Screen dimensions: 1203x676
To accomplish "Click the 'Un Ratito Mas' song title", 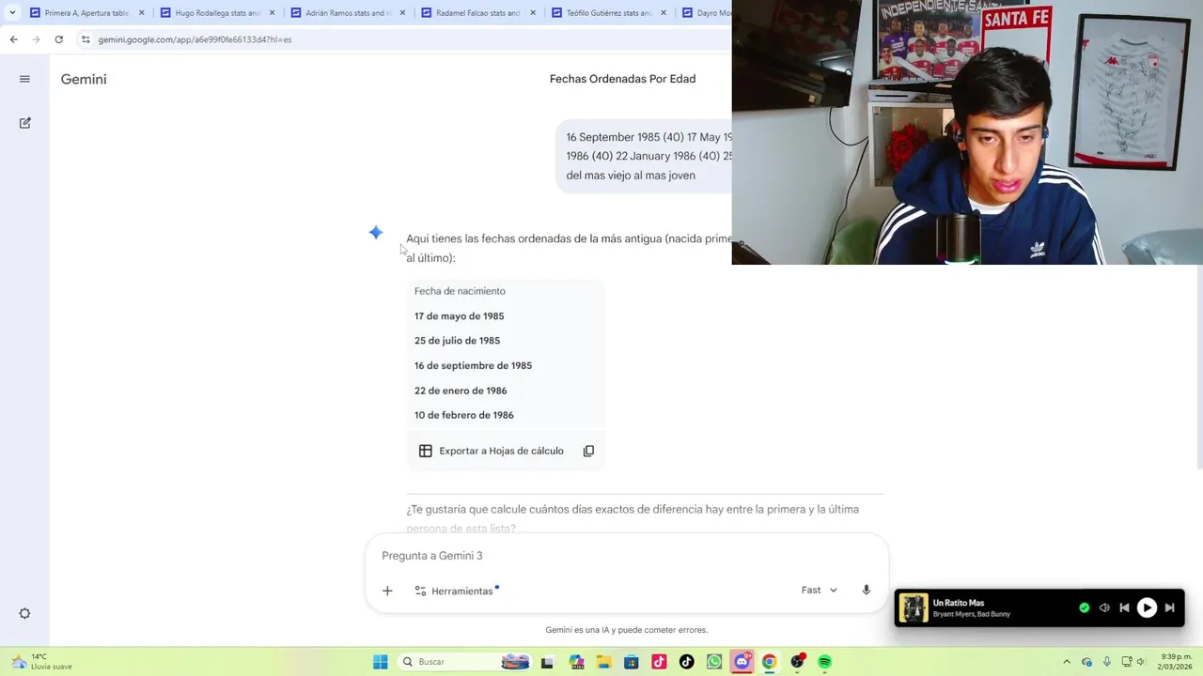I will pyautogui.click(x=959, y=603).
